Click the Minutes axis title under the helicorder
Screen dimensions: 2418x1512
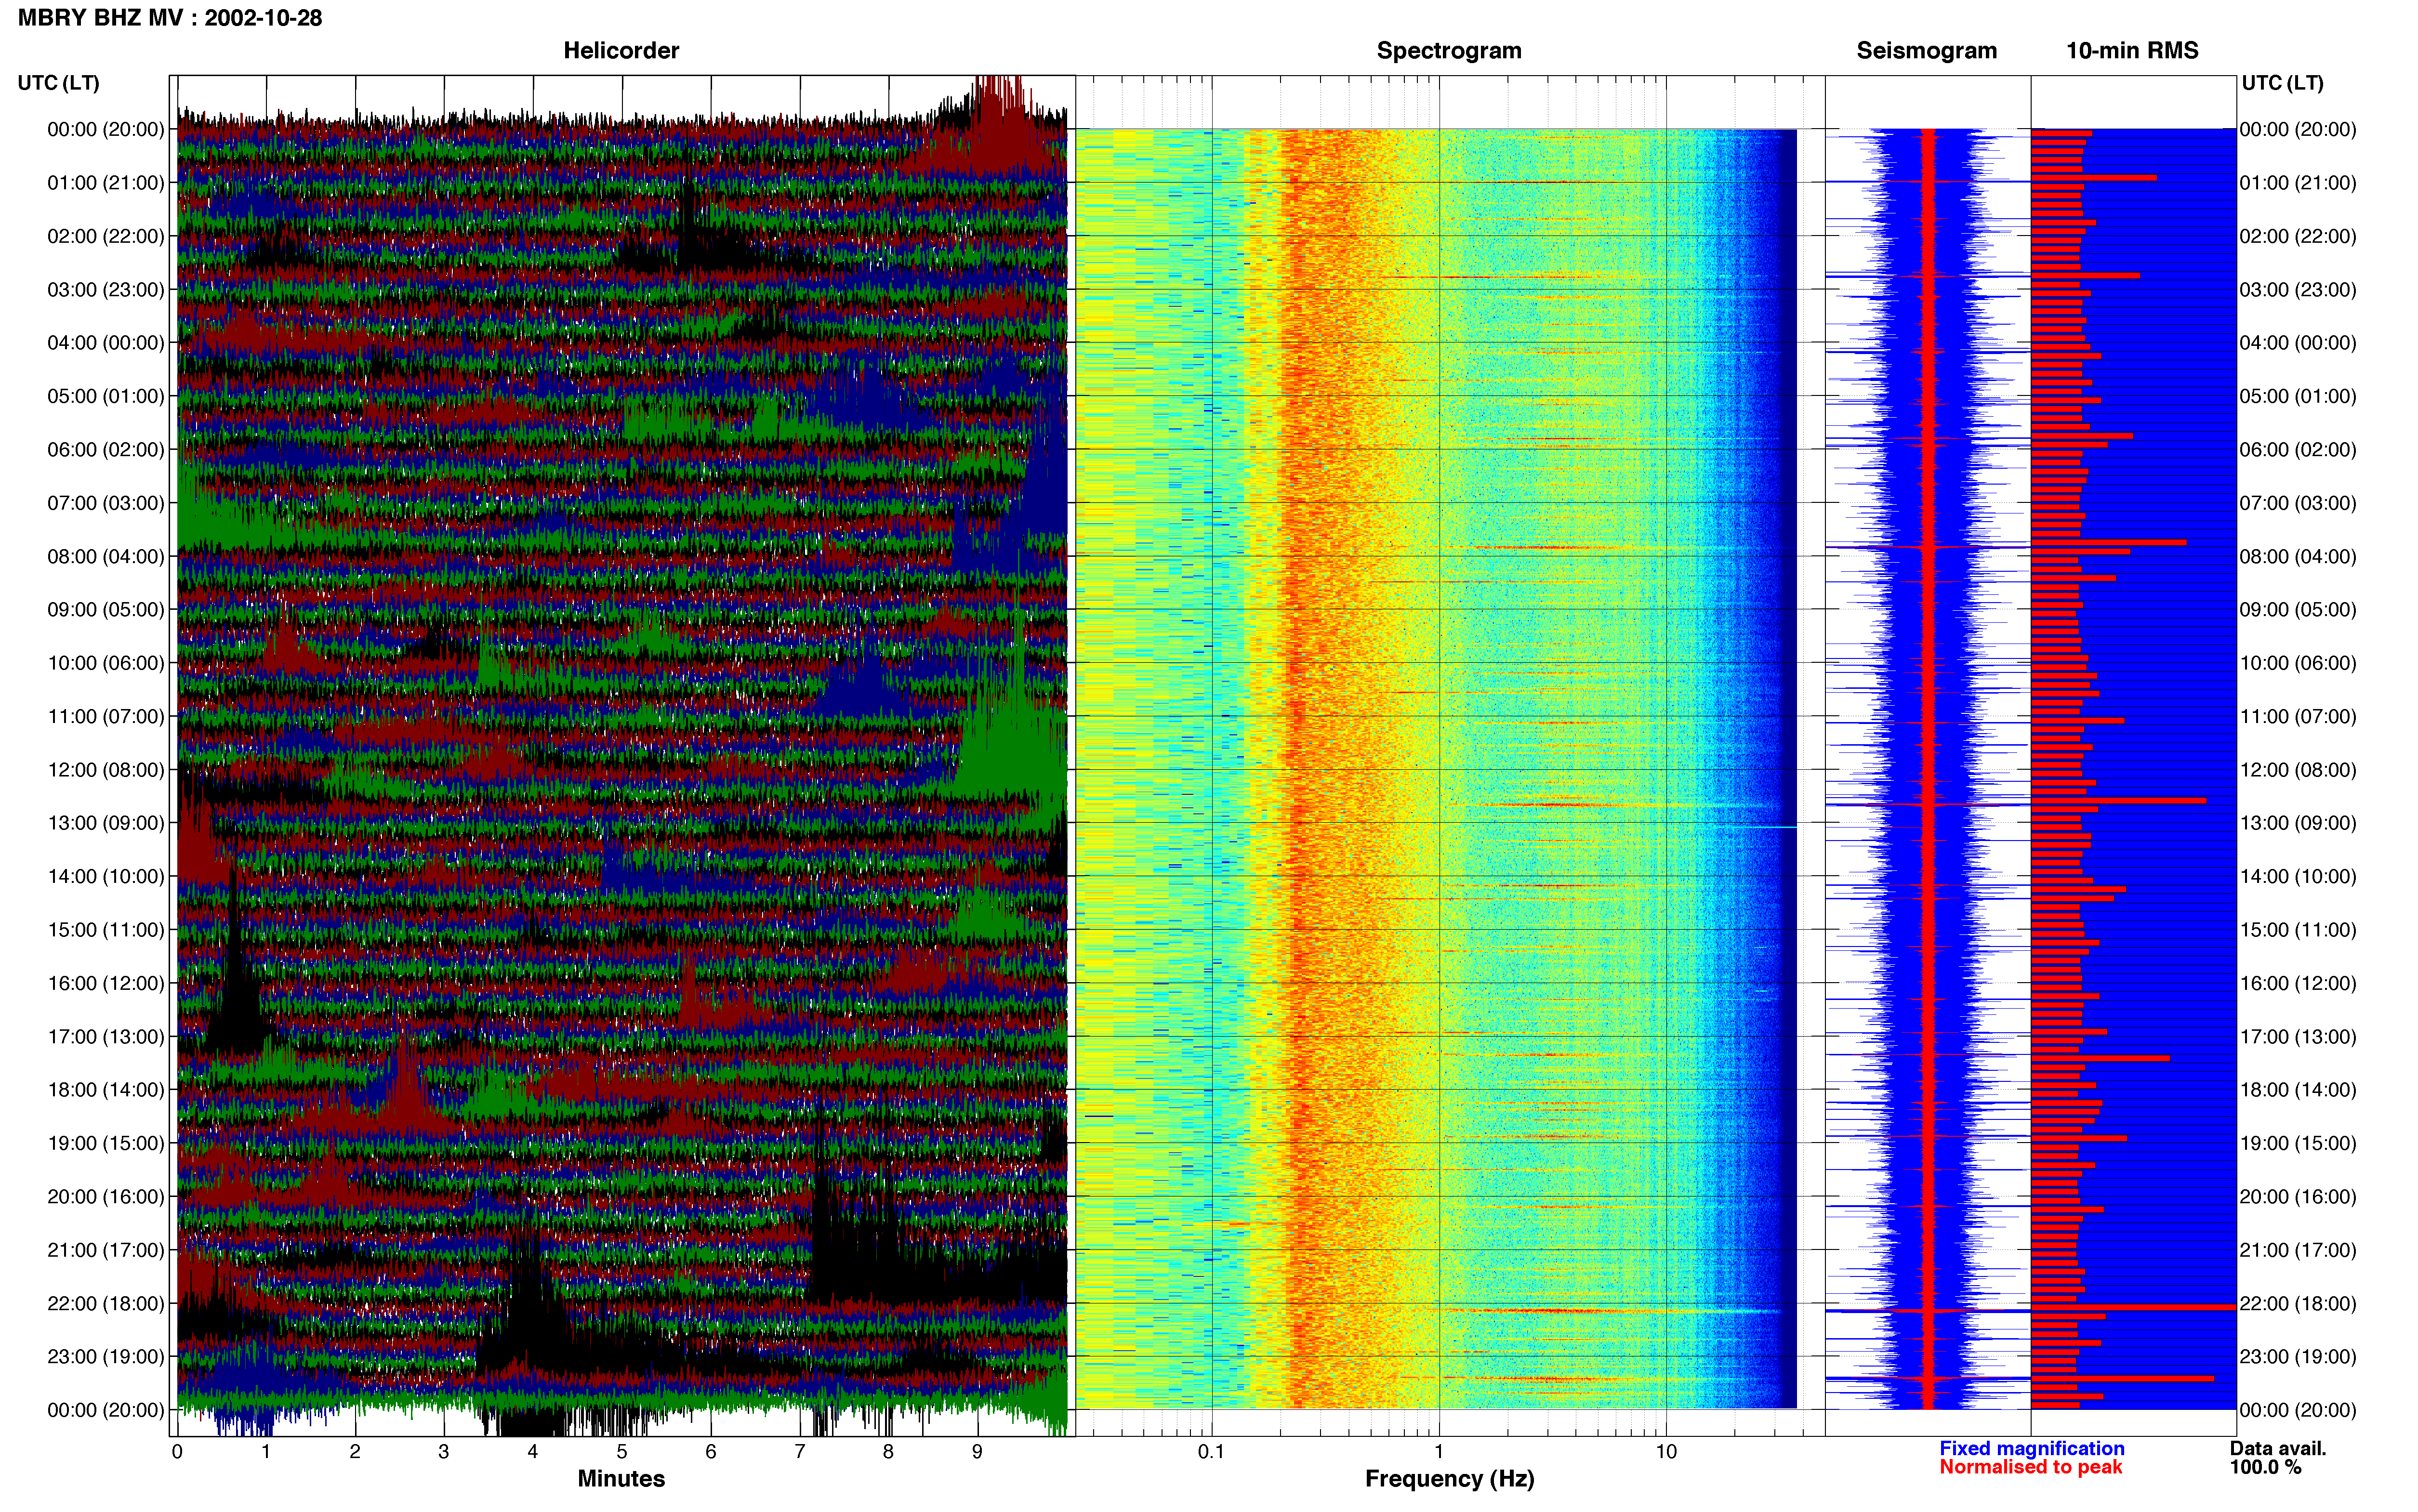click(621, 1479)
